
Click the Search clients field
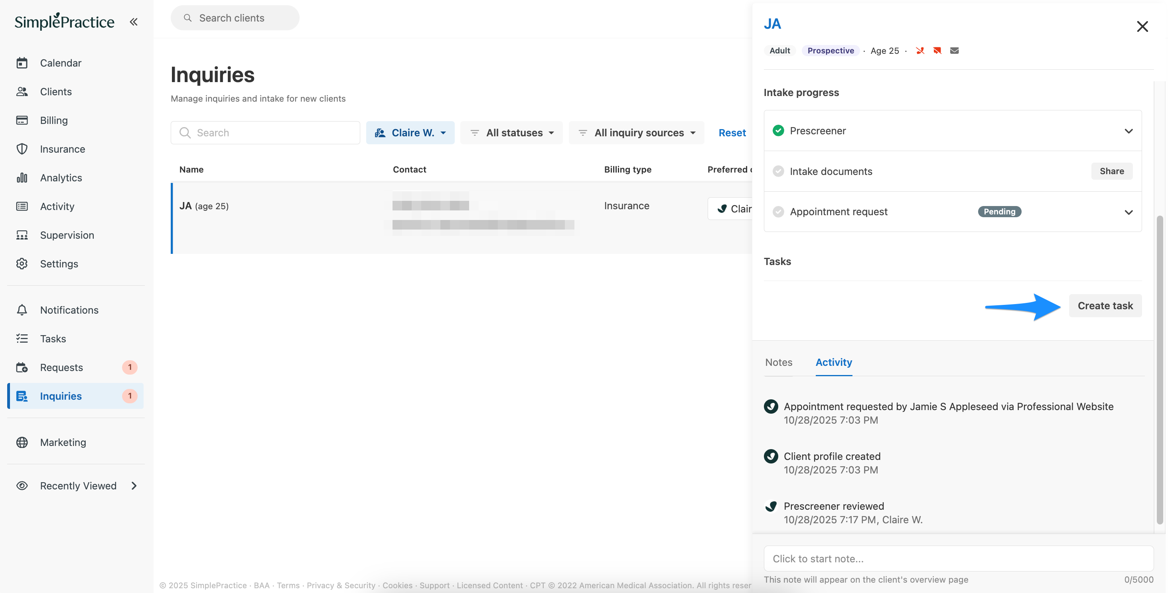(x=235, y=18)
